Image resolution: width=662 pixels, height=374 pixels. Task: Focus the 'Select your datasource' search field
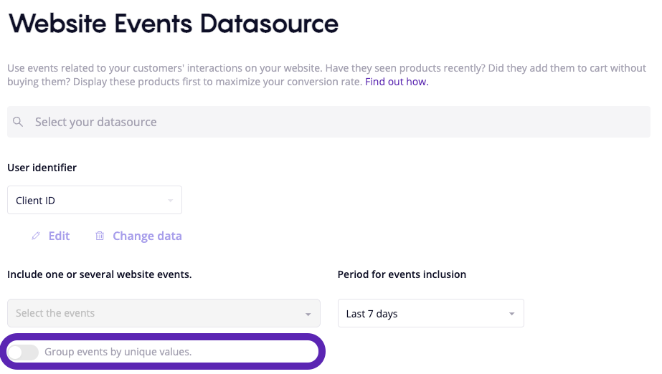click(337, 122)
